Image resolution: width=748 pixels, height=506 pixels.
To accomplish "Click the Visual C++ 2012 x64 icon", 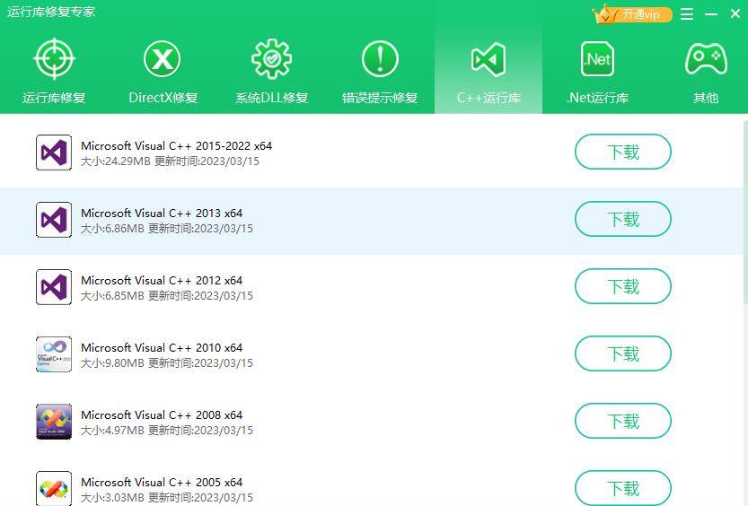I will (x=54, y=287).
